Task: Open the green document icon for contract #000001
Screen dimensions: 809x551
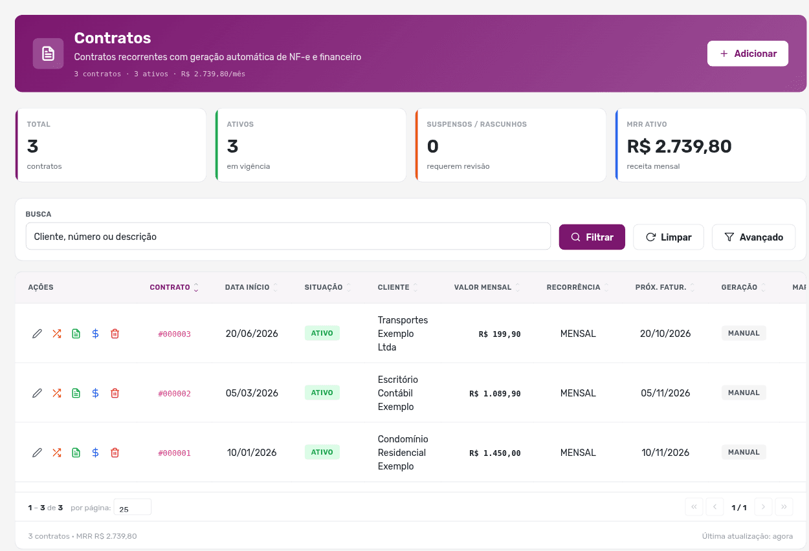Action: tap(76, 453)
